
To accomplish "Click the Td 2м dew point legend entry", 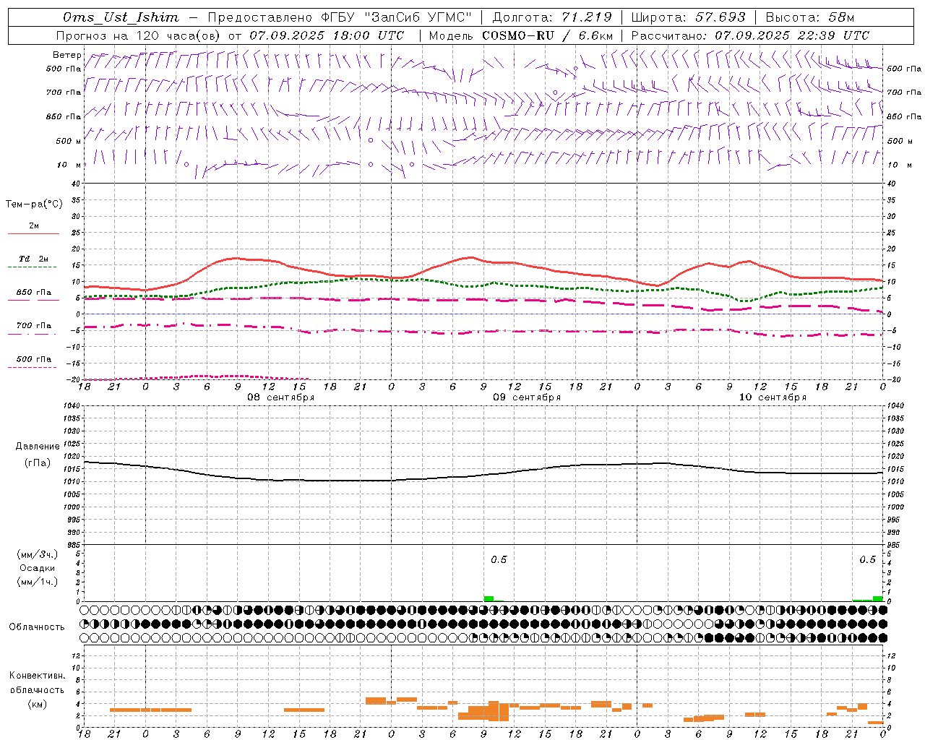I will pyautogui.click(x=33, y=259).
